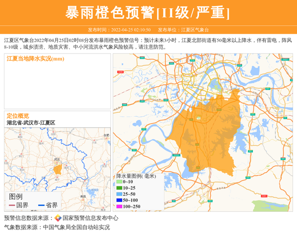Image resolution: width=297 pixels, height=233 pixels.
Task: Click the 降水量图例(毫米) legend title
Action: pyautogui.click(x=136, y=176)
